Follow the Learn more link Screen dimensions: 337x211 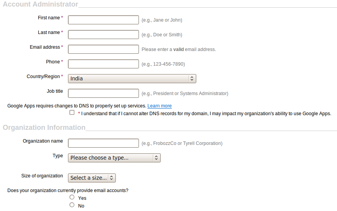pyautogui.click(x=159, y=106)
